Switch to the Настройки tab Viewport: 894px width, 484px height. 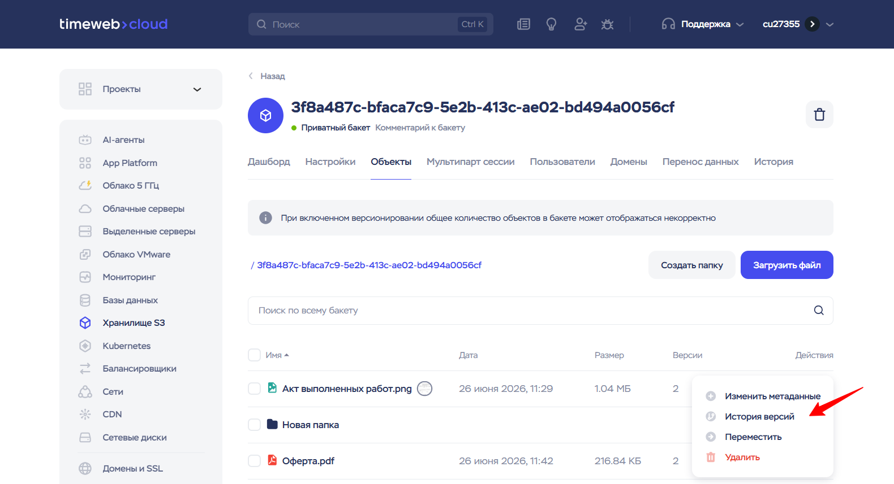pos(330,162)
